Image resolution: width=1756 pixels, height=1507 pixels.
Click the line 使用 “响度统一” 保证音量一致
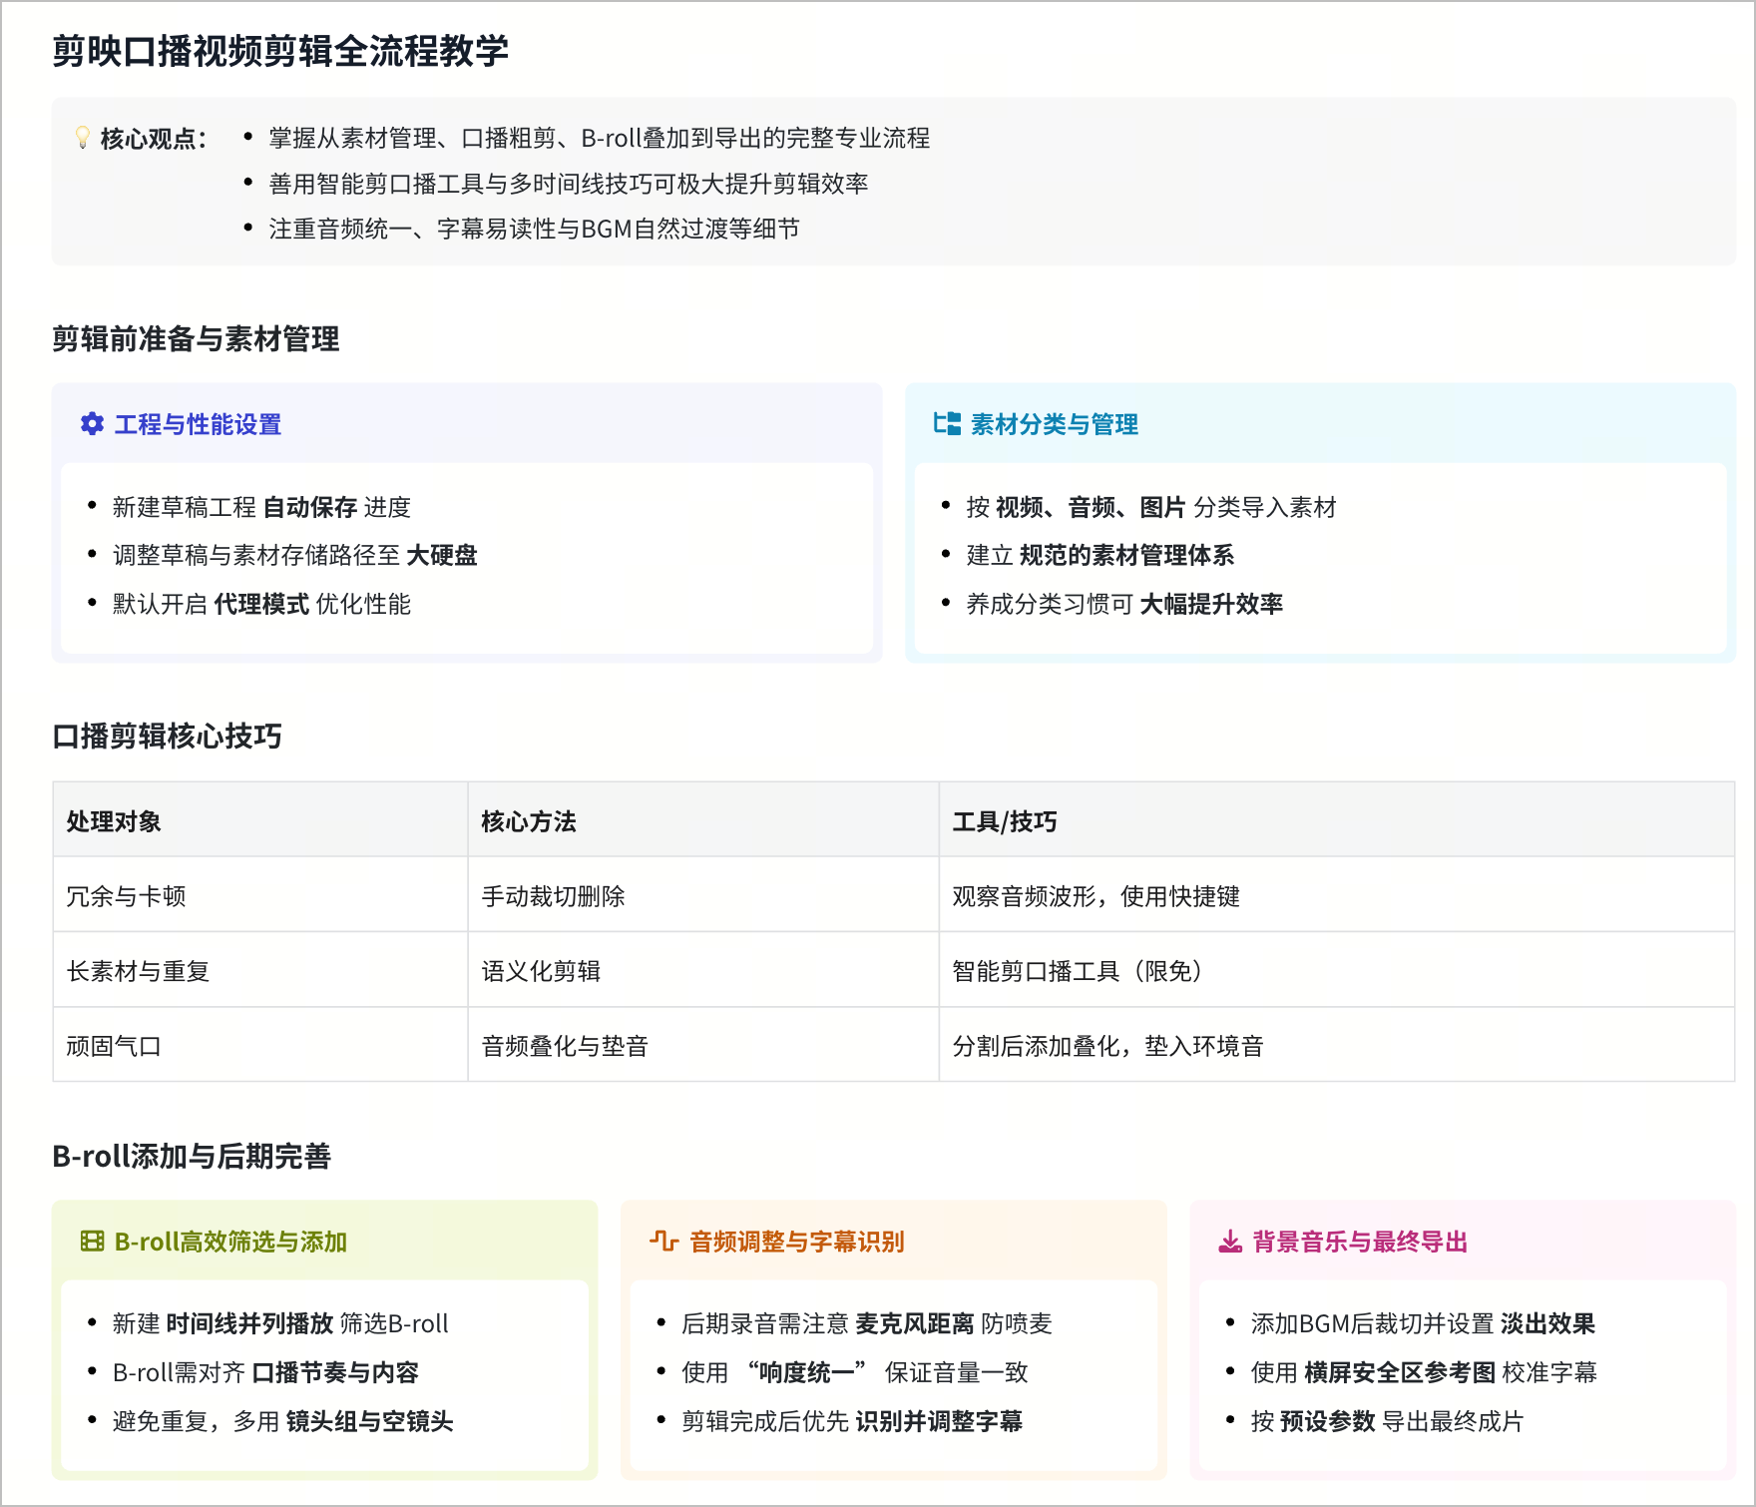854,1372
